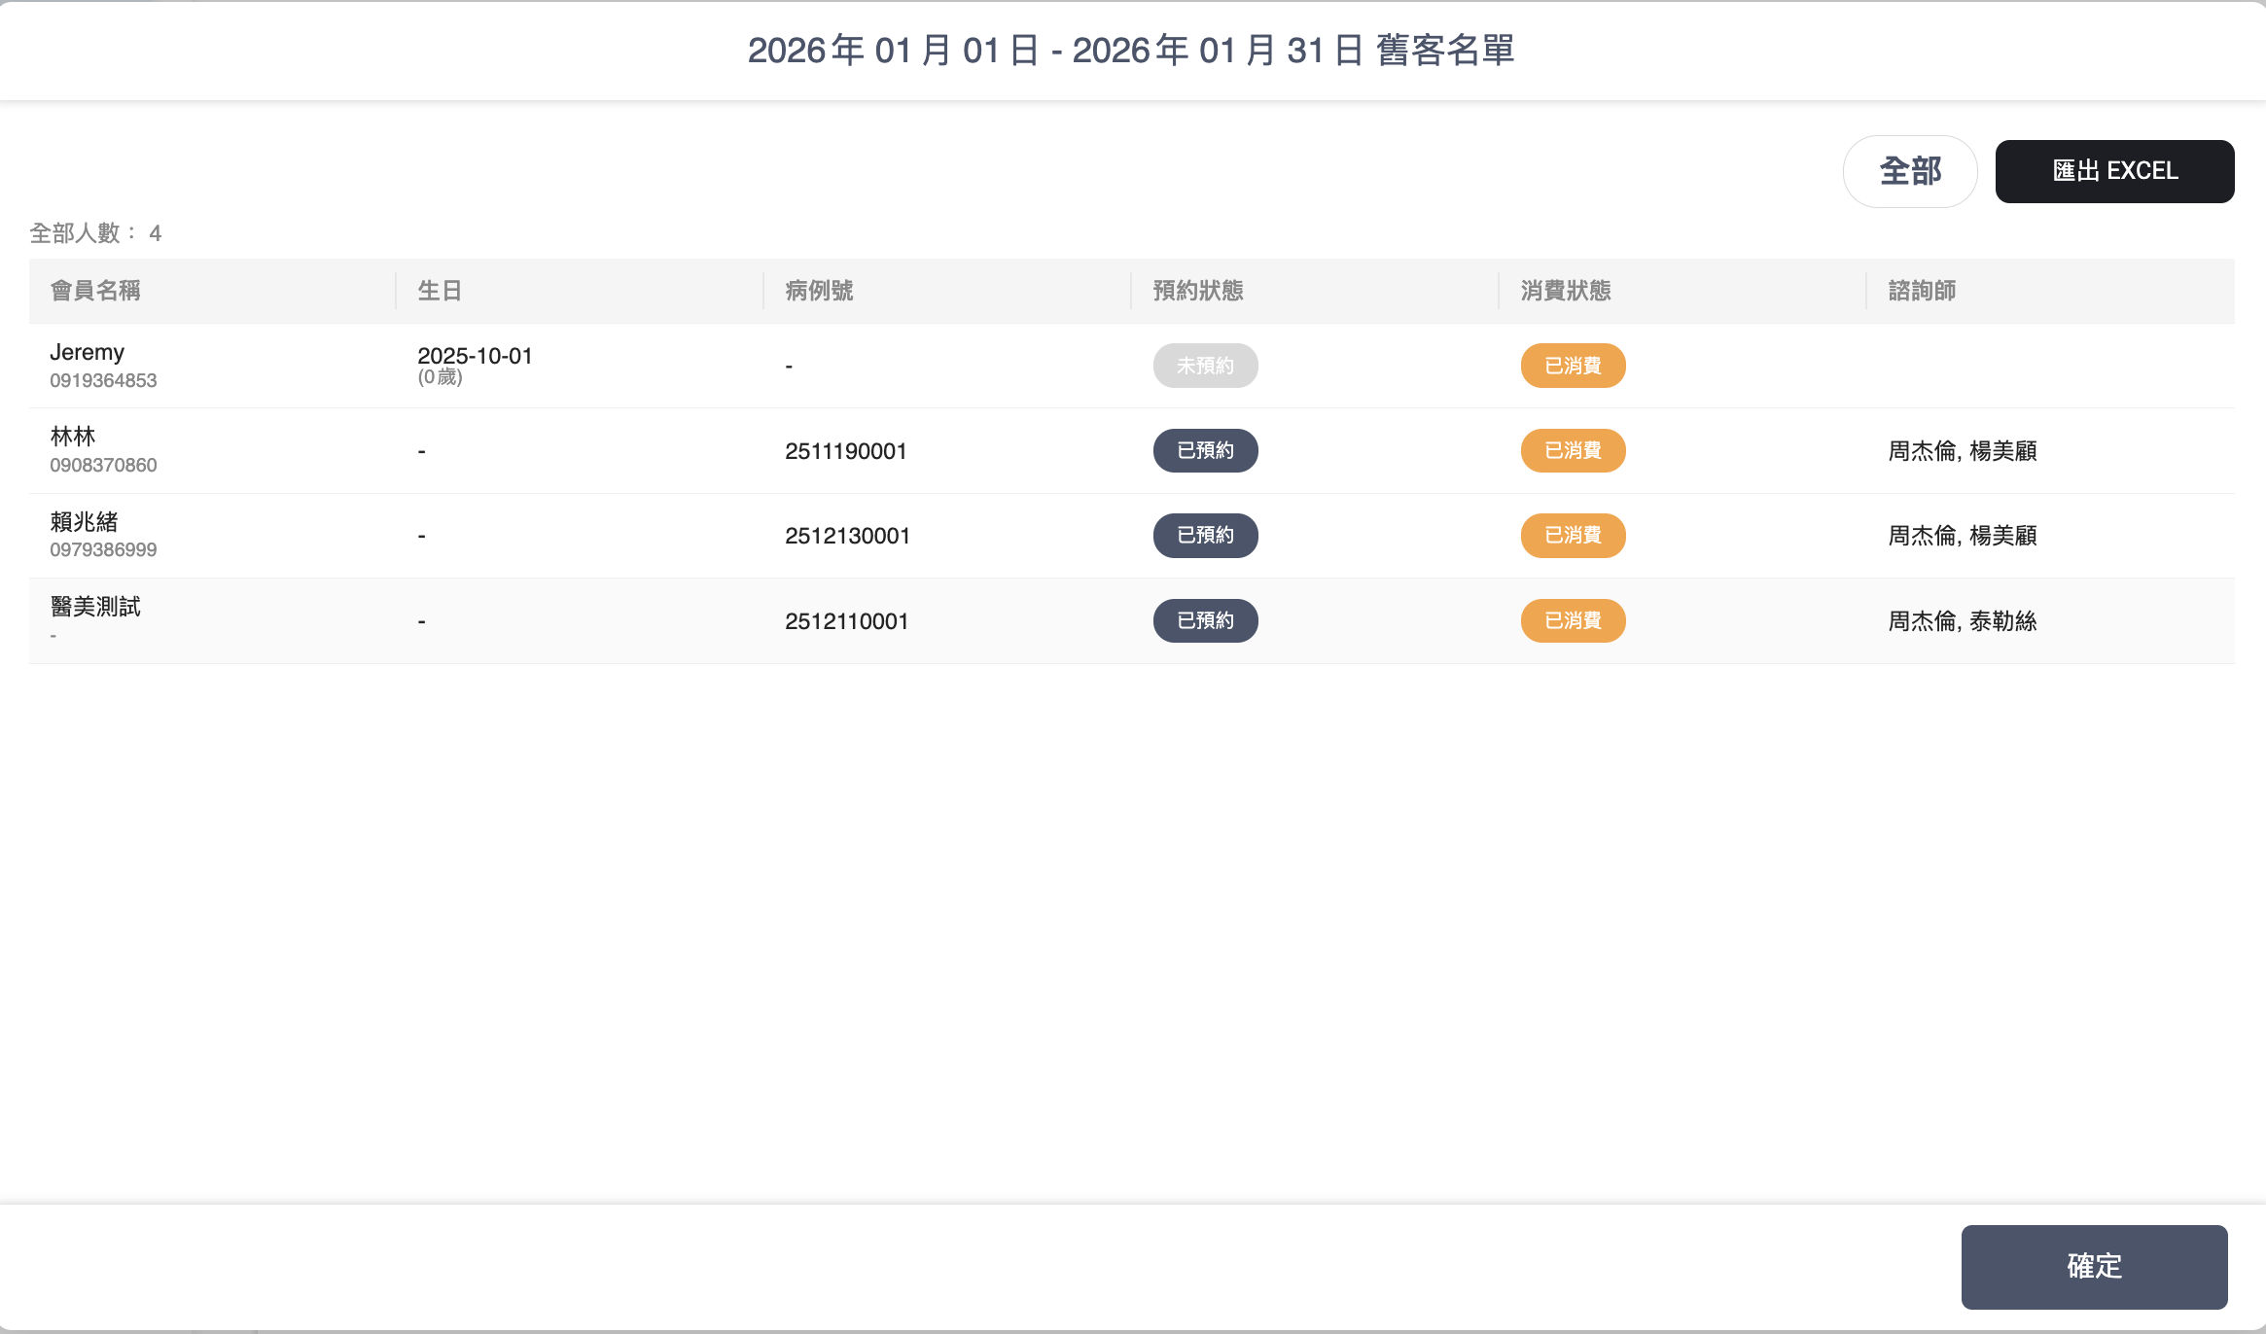This screenshot has width=2266, height=1334.
Task: Click consultants 周杰倫, 泰勒絲 cell
Action: (x=1962, y=621)
